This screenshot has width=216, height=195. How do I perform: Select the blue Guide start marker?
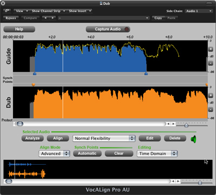pyautogui.click(x=35, y=73)
